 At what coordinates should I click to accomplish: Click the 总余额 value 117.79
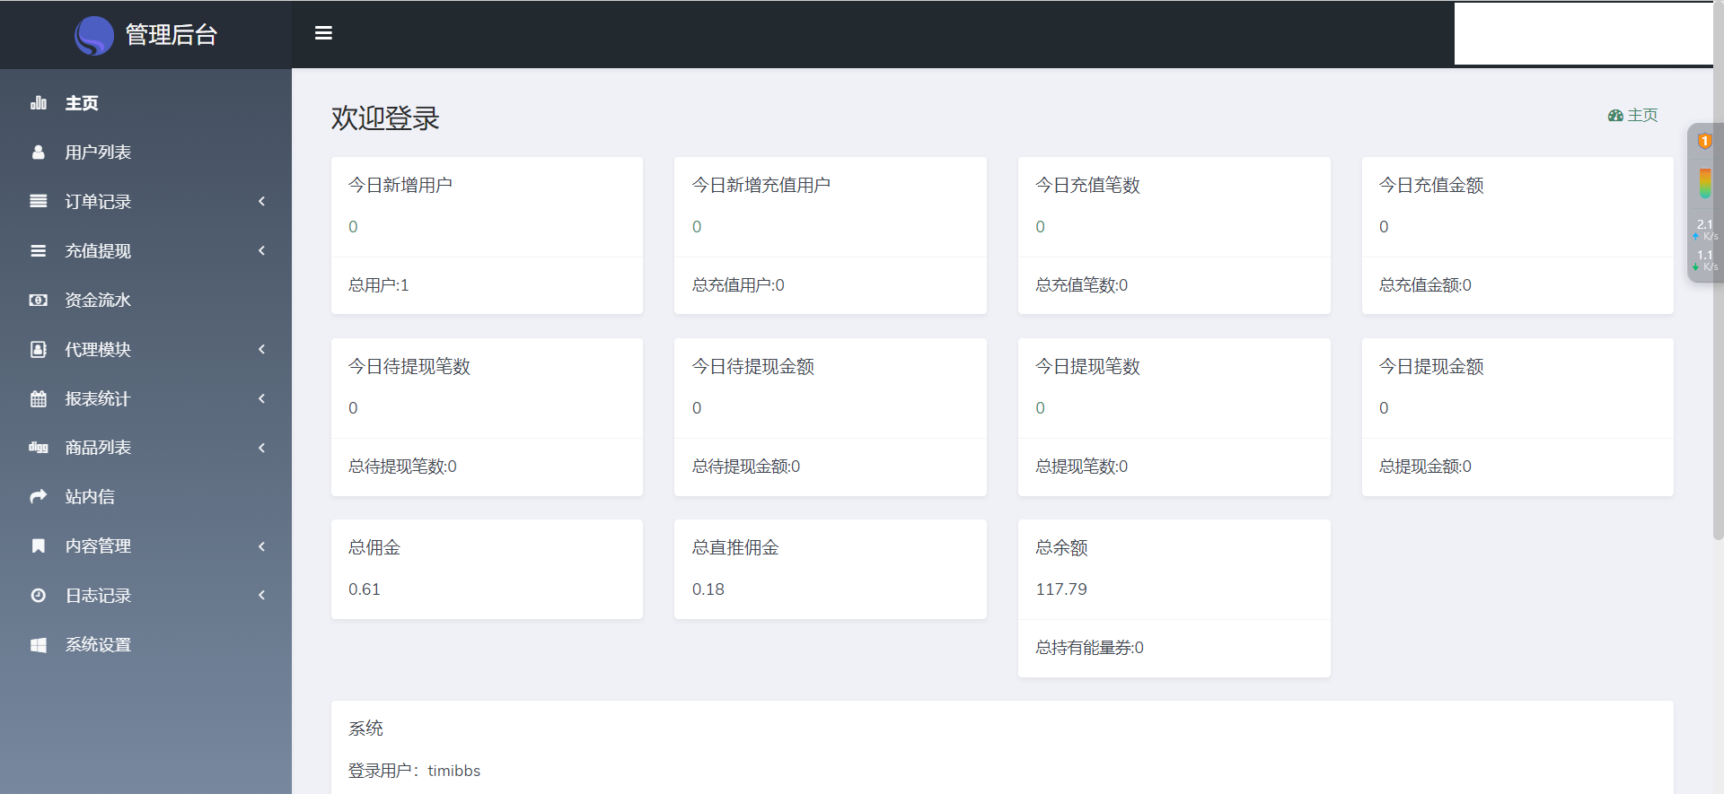tap(1061, 589)
